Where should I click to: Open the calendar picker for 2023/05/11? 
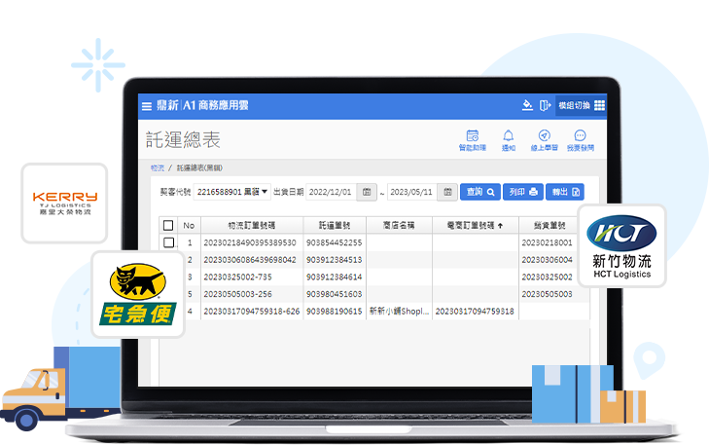tap(447, 192)
